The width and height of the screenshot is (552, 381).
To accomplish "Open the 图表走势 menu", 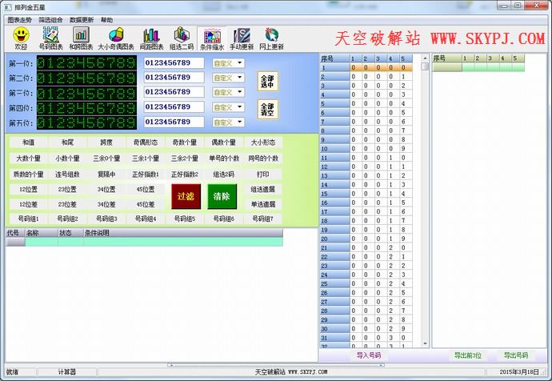I will (19, 19).
